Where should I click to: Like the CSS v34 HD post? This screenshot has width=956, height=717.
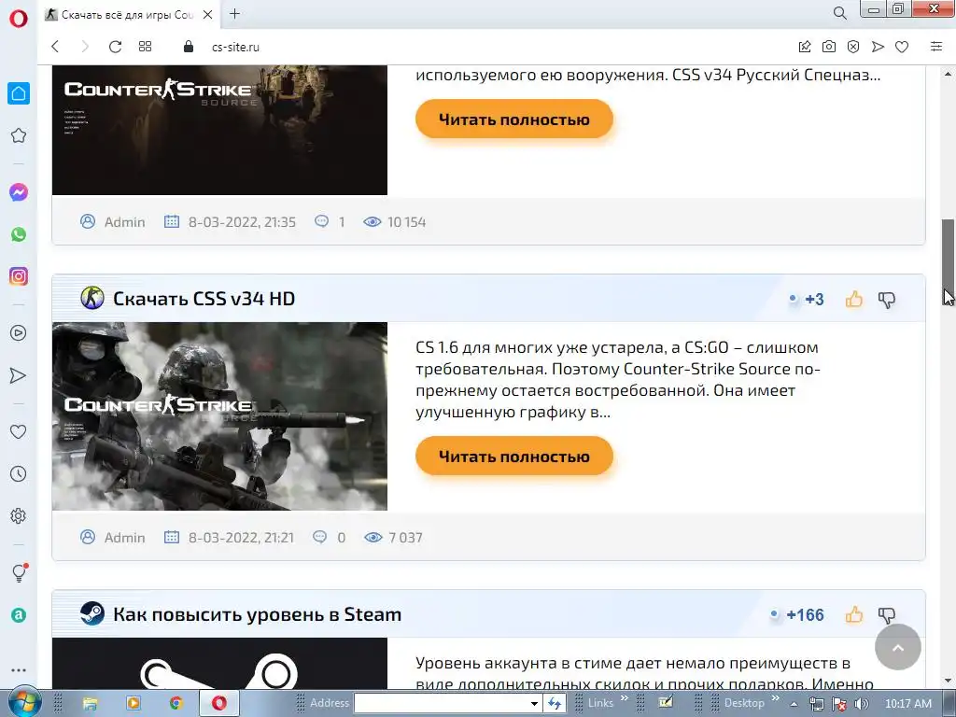point(853,299)
